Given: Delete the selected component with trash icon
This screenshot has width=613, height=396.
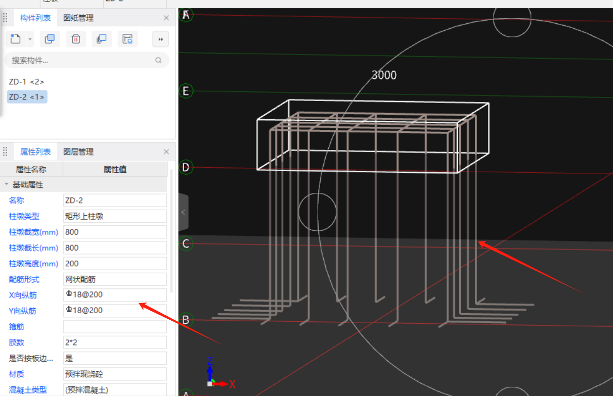Looking at the screenshot, I should click(x=76, y=39).
